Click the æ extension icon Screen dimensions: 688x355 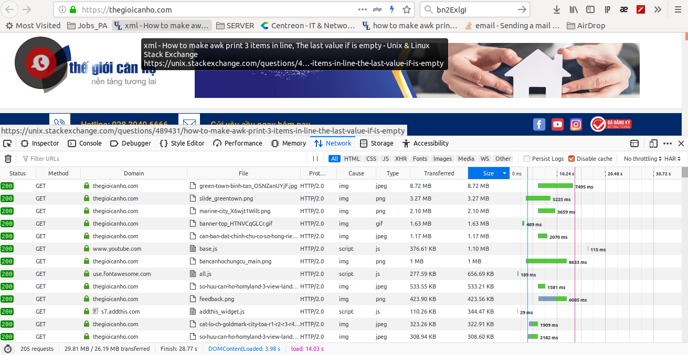[624, 9]
